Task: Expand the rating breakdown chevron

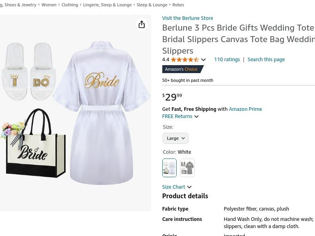Action: [x=203, y=60]
